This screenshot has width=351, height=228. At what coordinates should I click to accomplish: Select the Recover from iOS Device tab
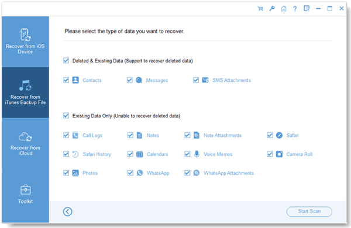(x=25, y=42)
